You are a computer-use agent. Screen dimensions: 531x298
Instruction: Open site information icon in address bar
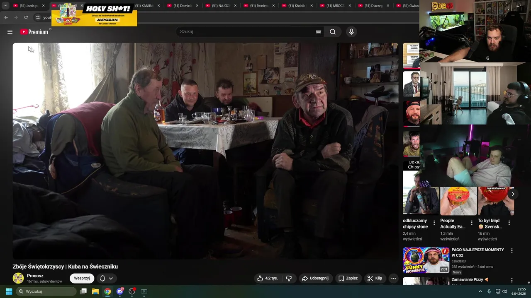37,17
